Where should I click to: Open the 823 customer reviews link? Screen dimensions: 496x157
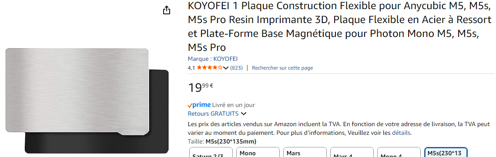[x=236, y=67]
